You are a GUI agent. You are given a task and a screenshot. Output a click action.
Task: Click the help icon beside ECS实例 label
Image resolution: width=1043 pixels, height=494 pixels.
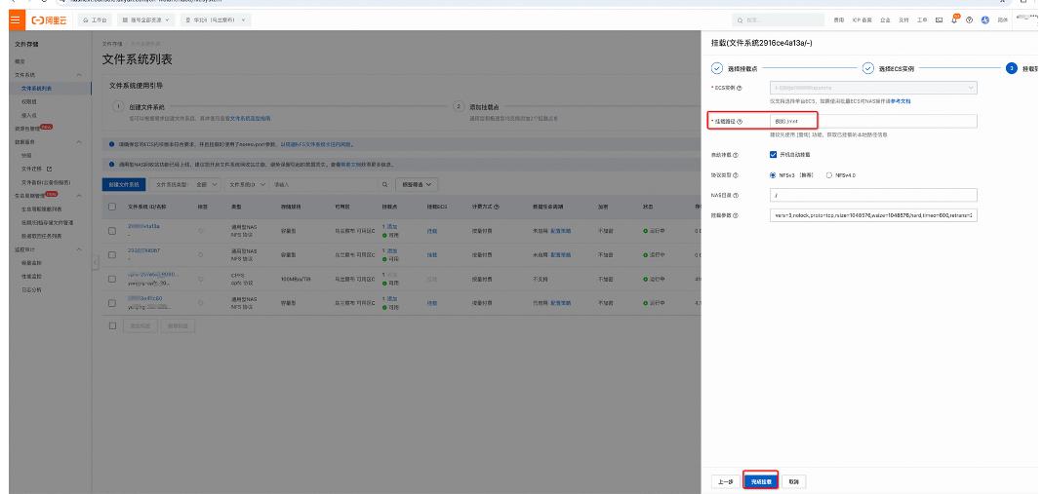(739, 88)
